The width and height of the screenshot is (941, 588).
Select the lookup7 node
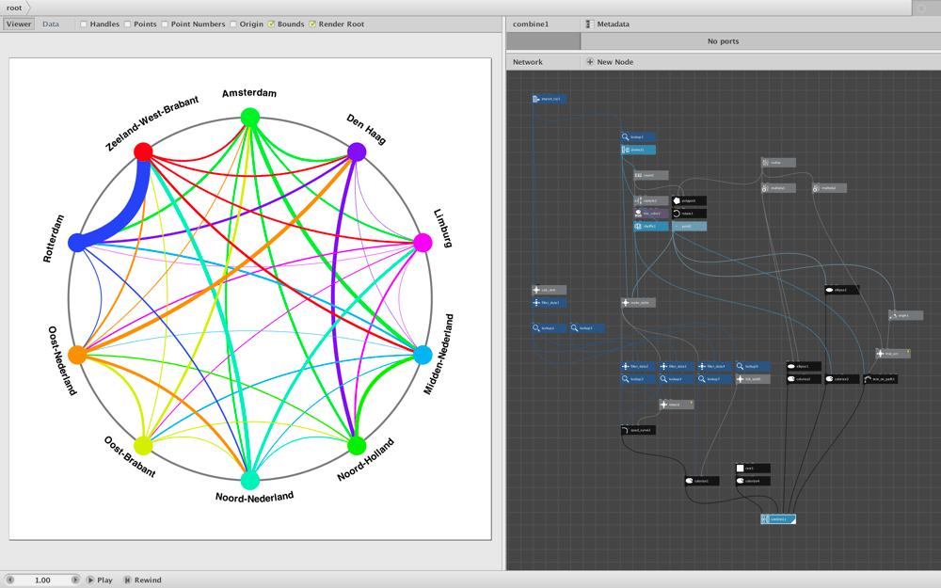(x=714, y=378)
